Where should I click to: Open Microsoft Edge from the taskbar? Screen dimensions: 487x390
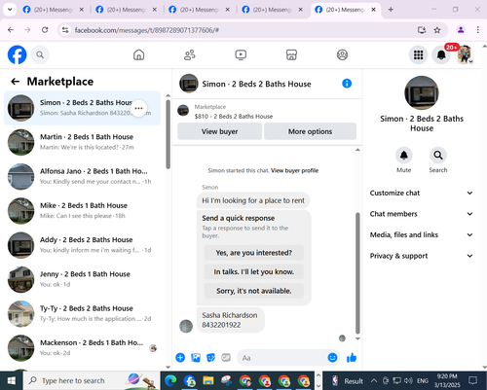[170, 380]
